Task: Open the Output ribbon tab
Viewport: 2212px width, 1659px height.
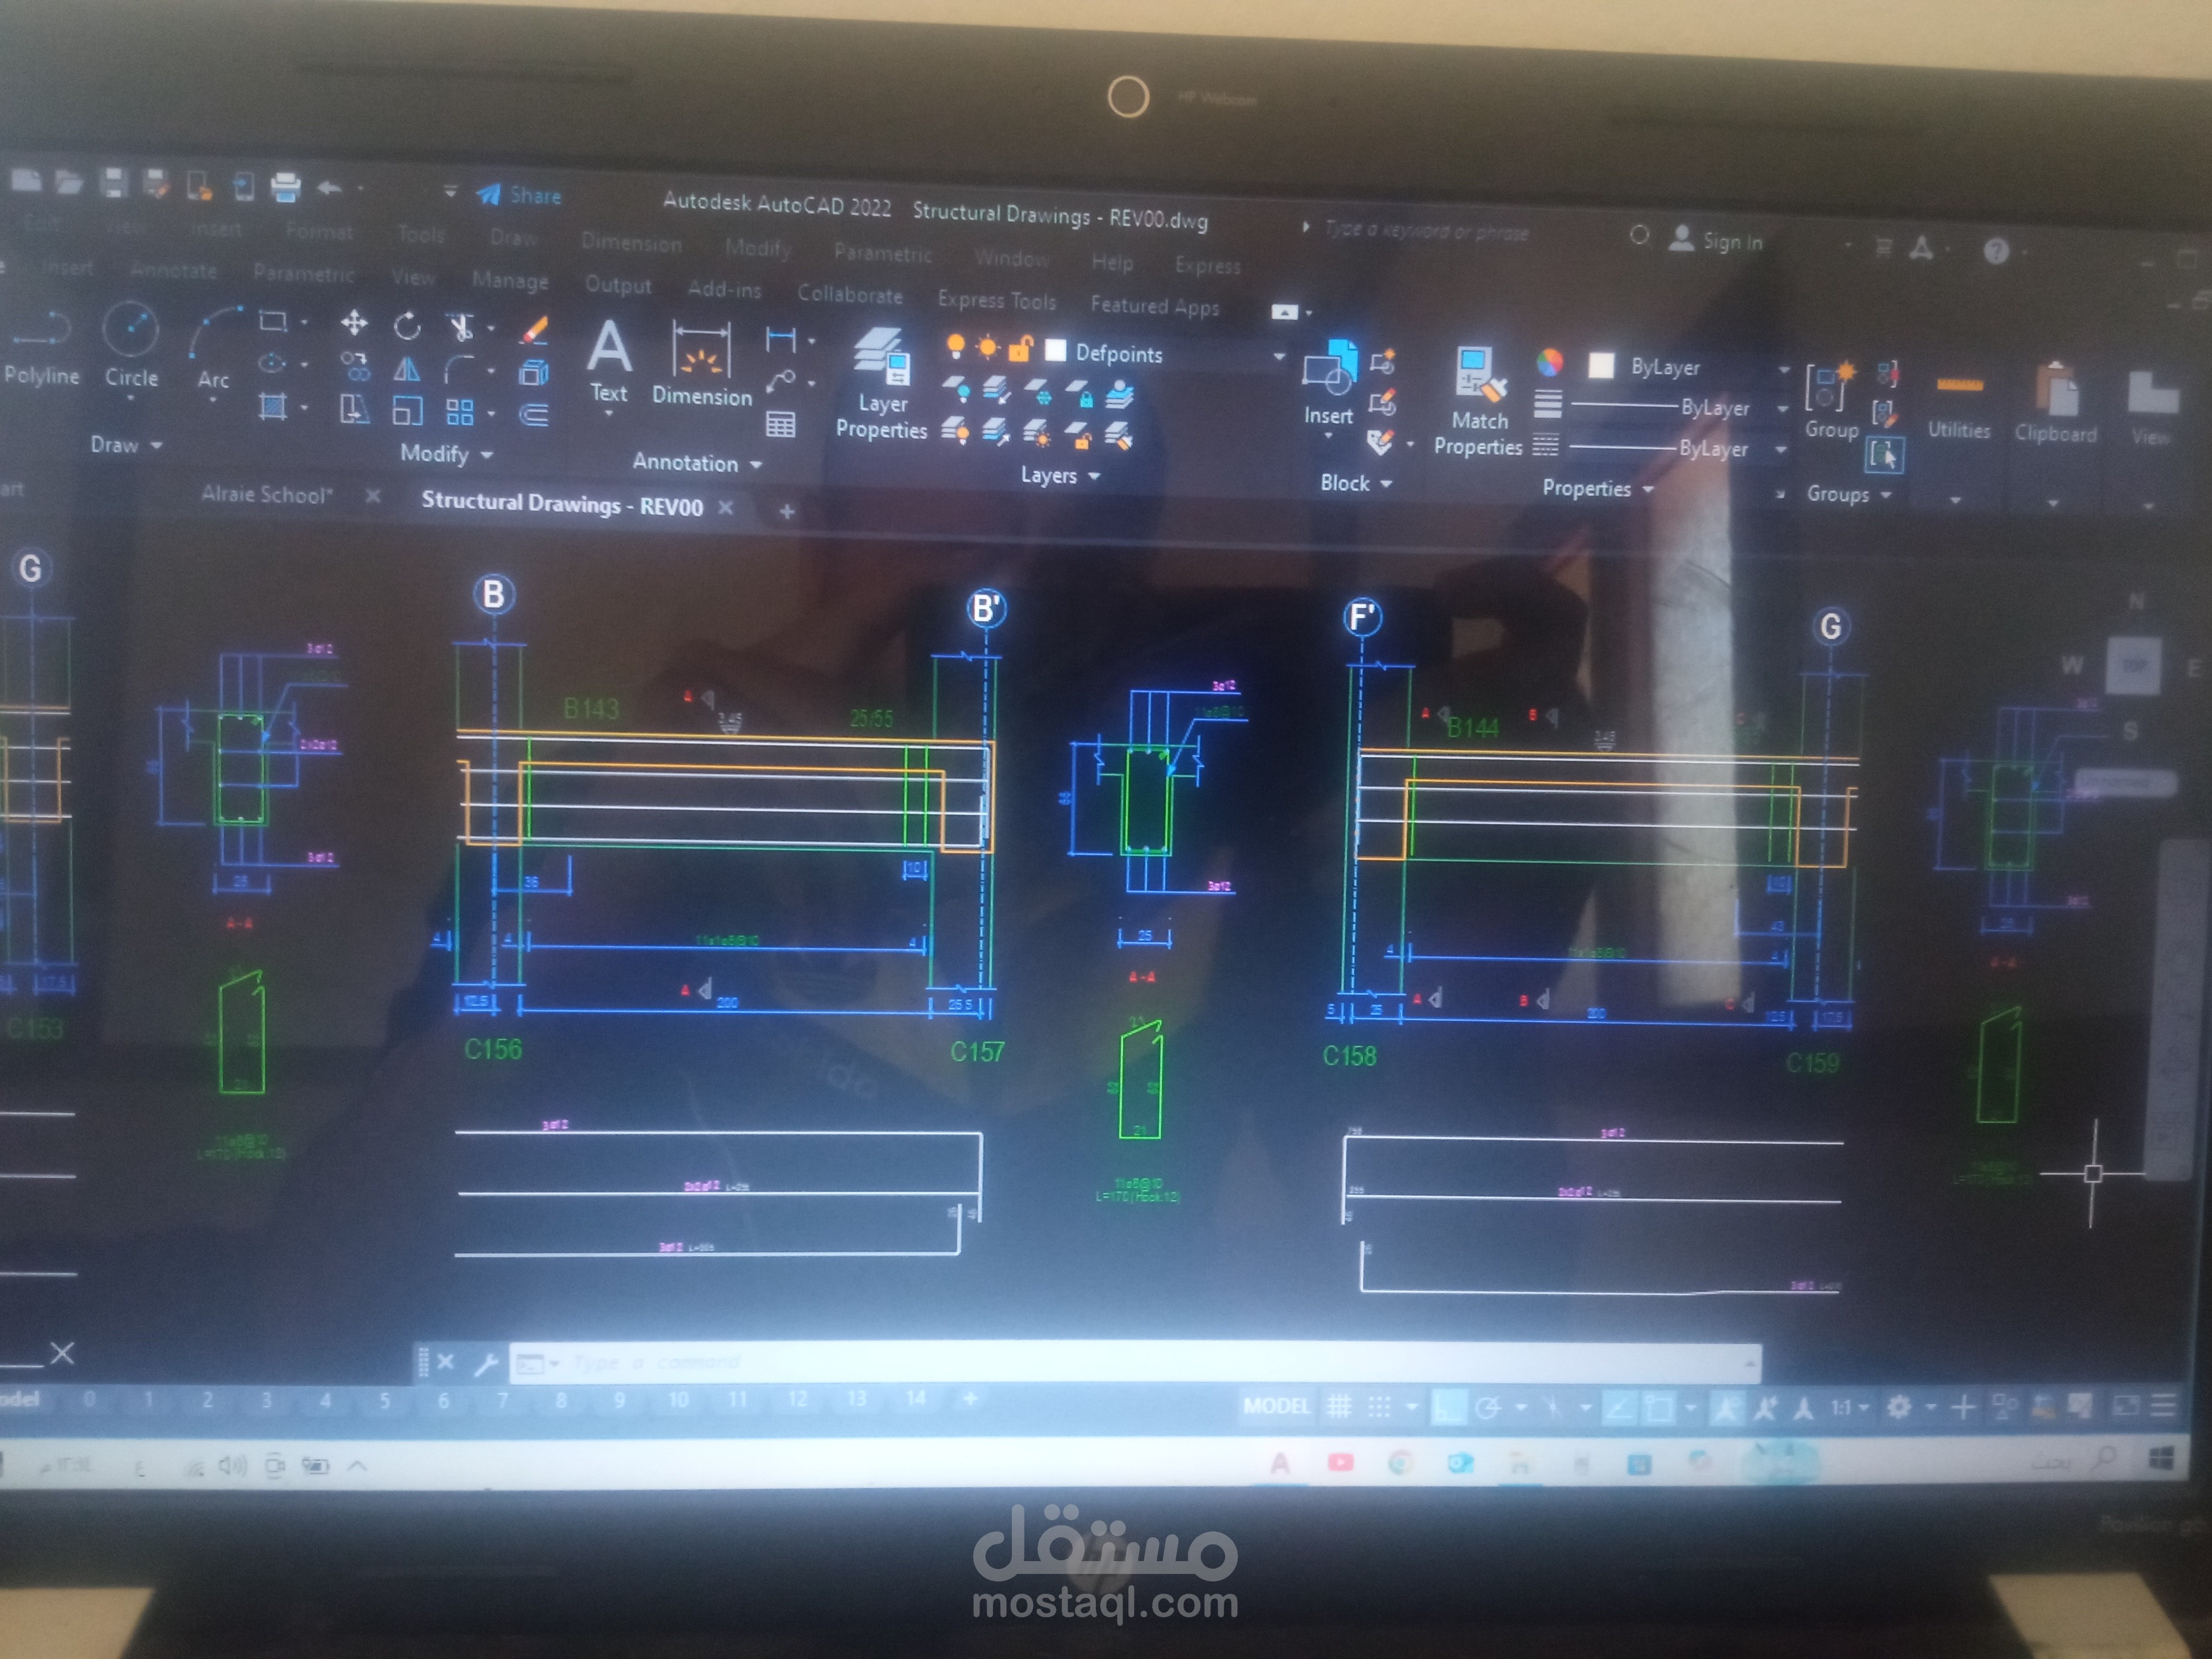Action: click(618, 285)
